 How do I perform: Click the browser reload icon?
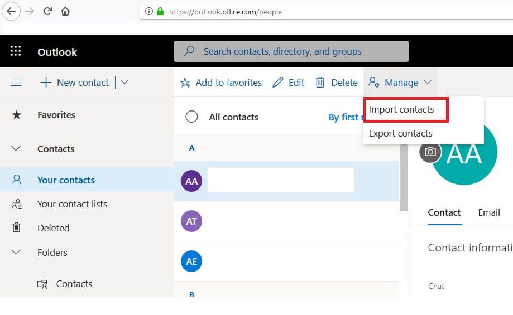[47, 11]
